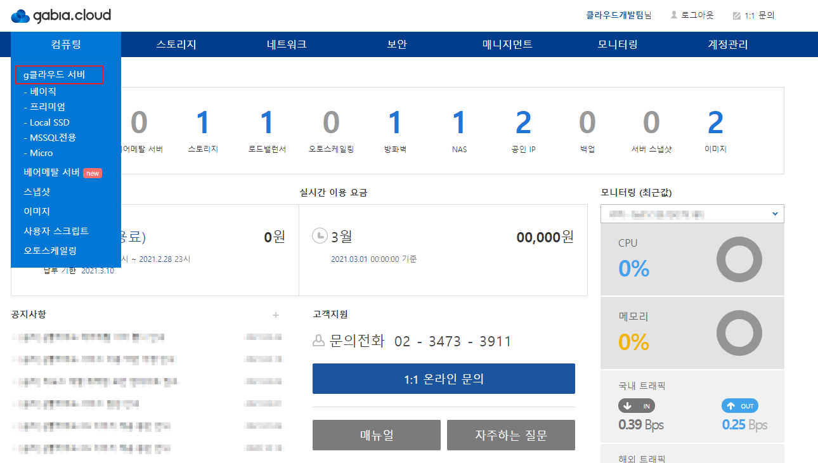Click the 0.39 Bps inbound value
The image size is (818, 463).
[641, 425]
